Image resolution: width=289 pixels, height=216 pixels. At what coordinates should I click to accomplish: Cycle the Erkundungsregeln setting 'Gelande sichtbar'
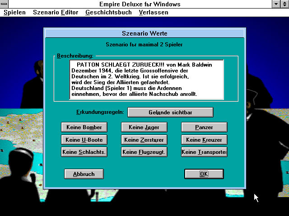(170, 112)
